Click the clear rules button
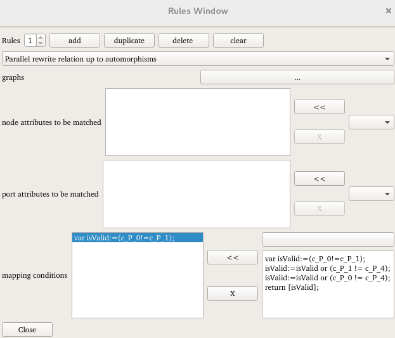The height and width of the screenshot is (338, 395). tap(238, 41)
